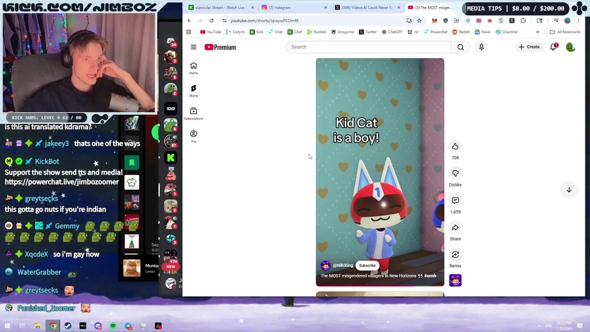Pause the Kid Cat Short video

380,172
